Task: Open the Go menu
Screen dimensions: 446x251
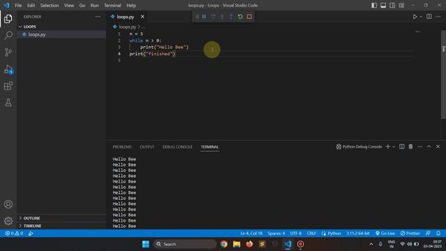Action: (82, 6)
